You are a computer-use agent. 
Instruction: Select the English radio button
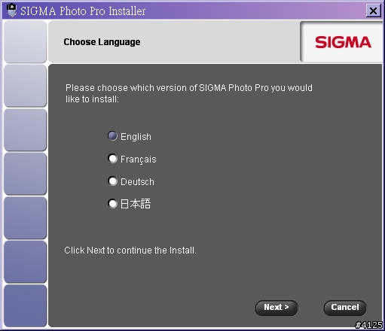click(112, 136)
